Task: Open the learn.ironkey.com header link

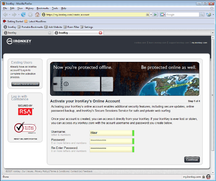Action: (x=158, y=43)
